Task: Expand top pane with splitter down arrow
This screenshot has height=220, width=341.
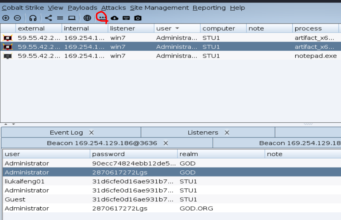Action: [x=13, y=124]
